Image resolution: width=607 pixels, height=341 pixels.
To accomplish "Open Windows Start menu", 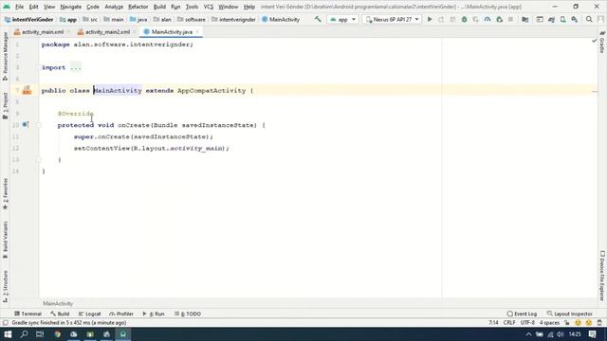I will pyautogui.click(x=8, y=334).
